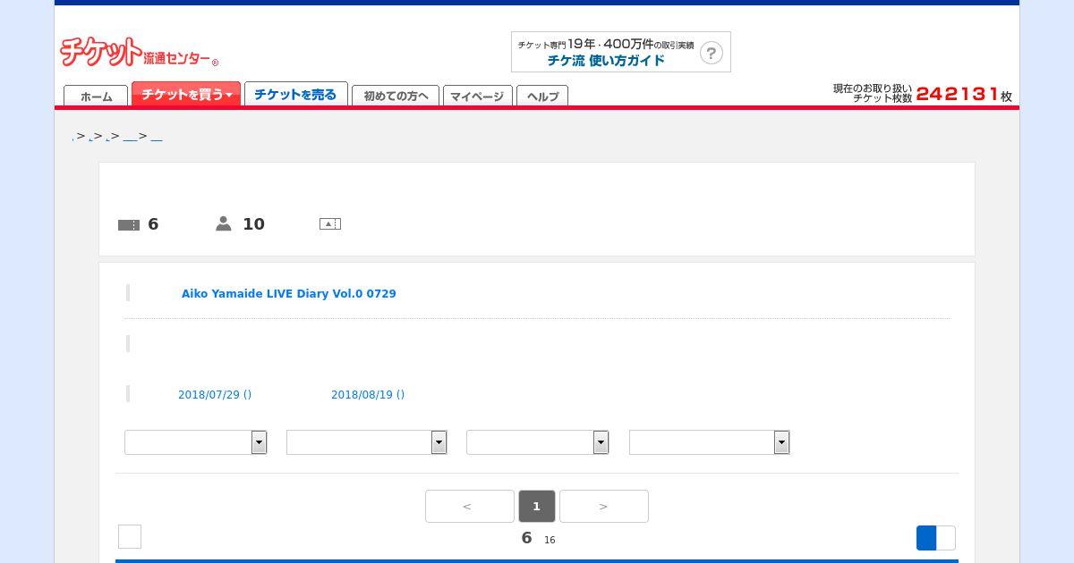
Task: Click the ticket icon beside number 6
Action: click(x=129, y=225)
